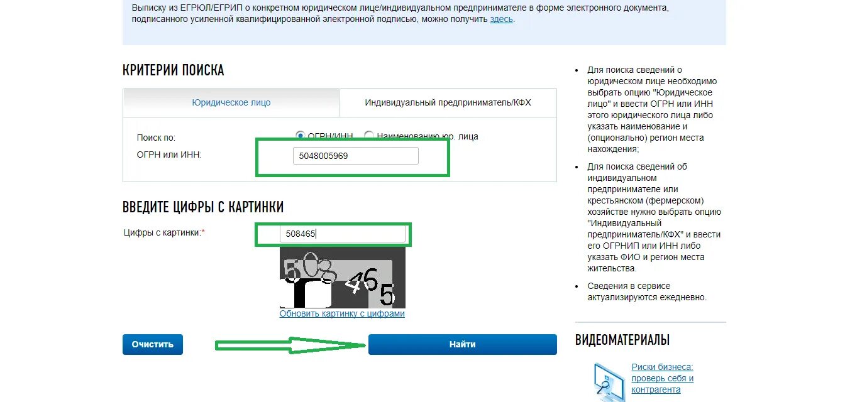This screenshot has width=845, height=402.
Task: Click the Очистить button to reset form
Action: (153, 344)
